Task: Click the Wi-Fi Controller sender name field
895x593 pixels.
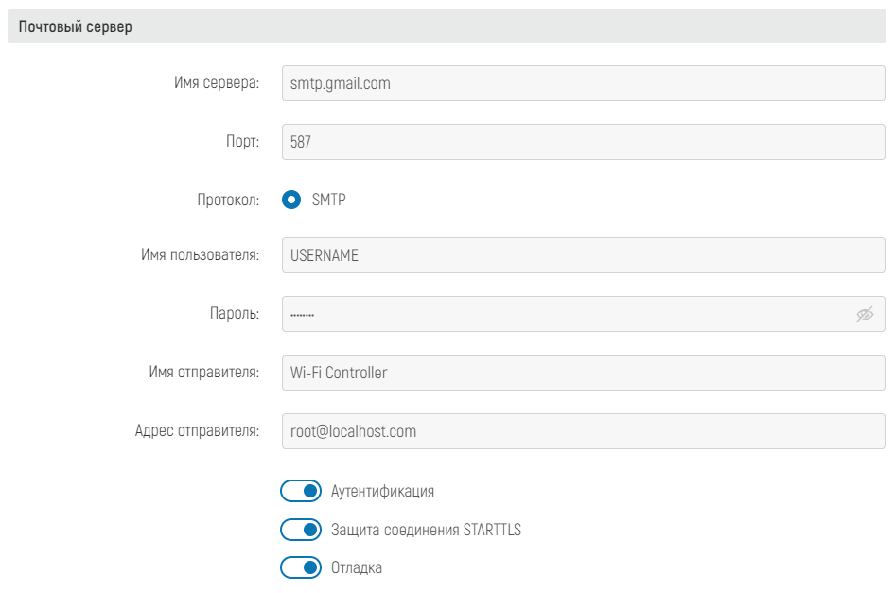Action: (x=583, y=373)
